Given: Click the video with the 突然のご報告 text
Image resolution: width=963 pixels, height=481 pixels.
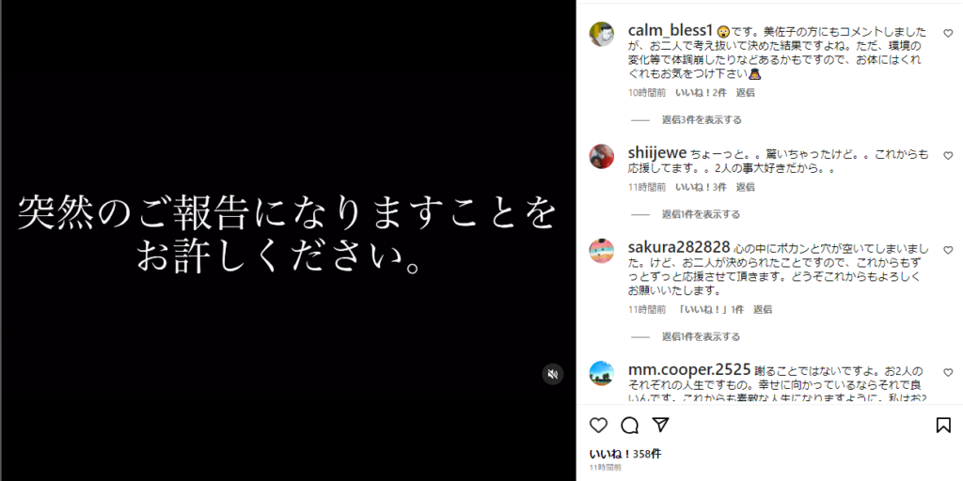Looking at the screenshot, I should [x=288, y=240].
